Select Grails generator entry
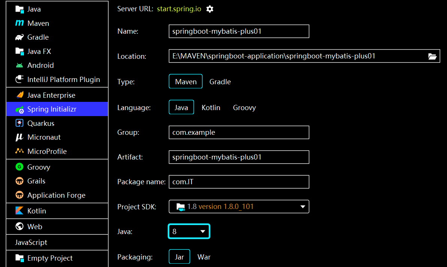Image resolution: width=447 pixels, height=267 pixels. pos(57,181)
